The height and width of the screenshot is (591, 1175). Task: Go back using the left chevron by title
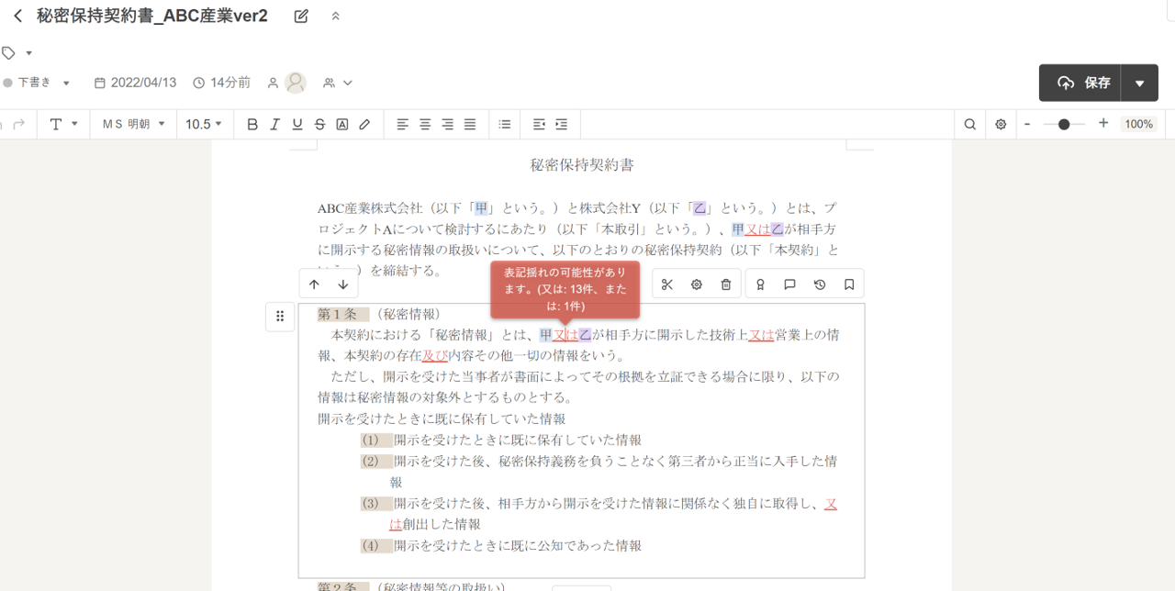tap(17, 16)
